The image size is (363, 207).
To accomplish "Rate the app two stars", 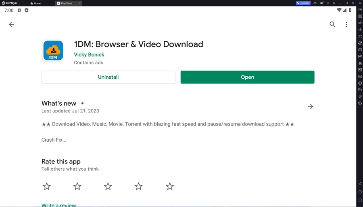I will 77,186.
